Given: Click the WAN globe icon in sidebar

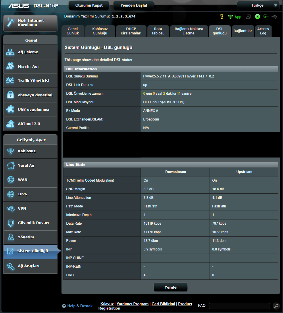Looking at the screenshot, I should 11,180.
